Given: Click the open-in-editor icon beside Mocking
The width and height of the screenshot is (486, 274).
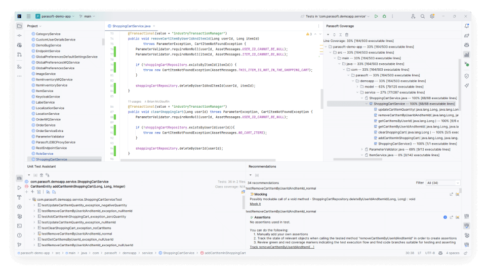Looking at the screenshot, I should (x=451, y=195).
